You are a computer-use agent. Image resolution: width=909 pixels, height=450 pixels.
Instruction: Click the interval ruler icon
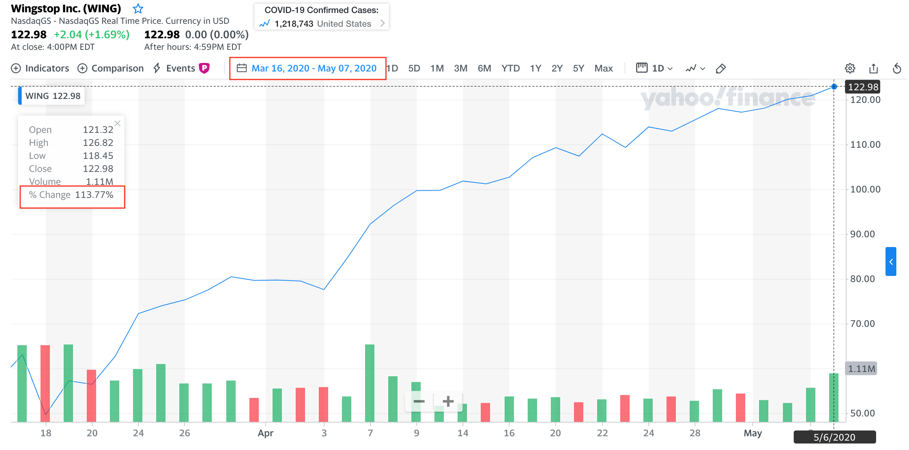(642, 68)
